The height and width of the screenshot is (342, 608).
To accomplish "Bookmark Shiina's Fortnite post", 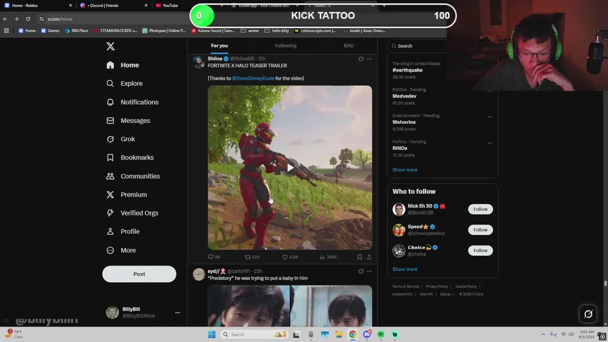I will [360, 257].
